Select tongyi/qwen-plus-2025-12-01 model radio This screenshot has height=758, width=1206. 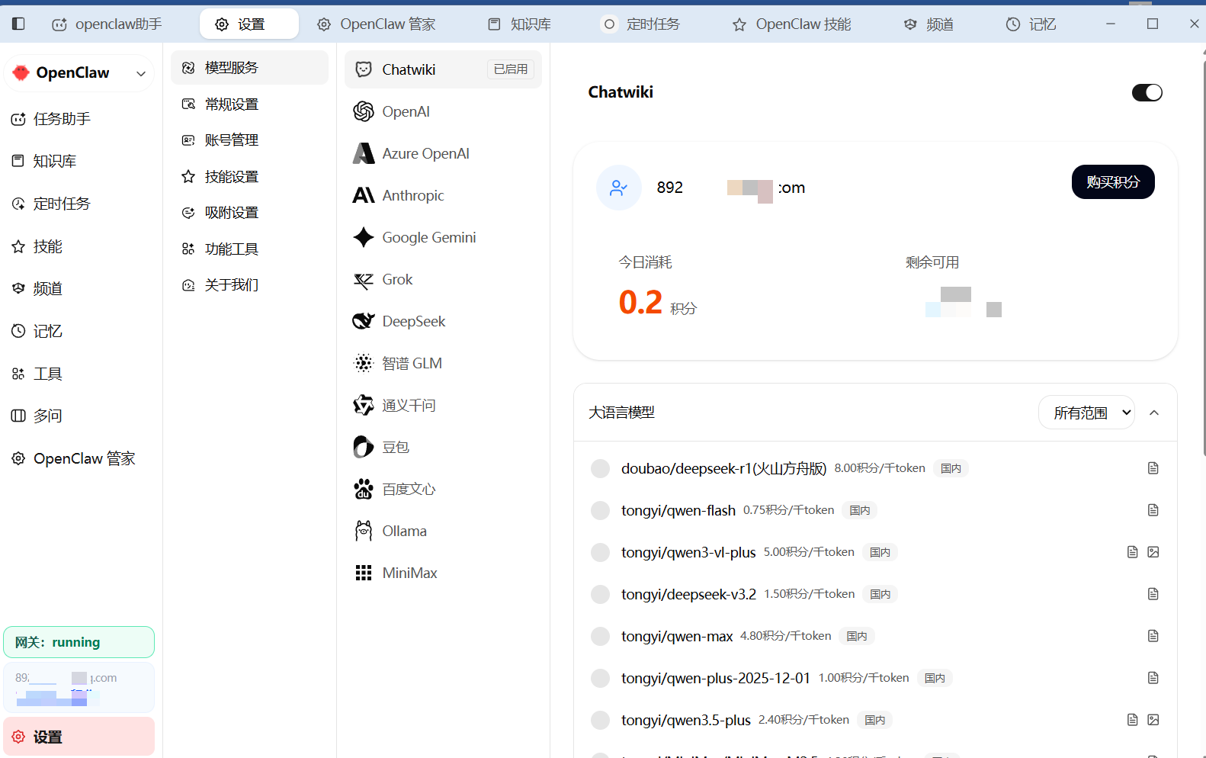coord(601,678)
